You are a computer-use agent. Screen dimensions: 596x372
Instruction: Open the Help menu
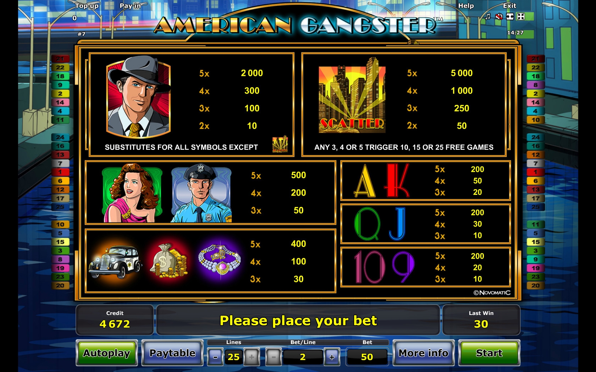(x=466, y=6)
